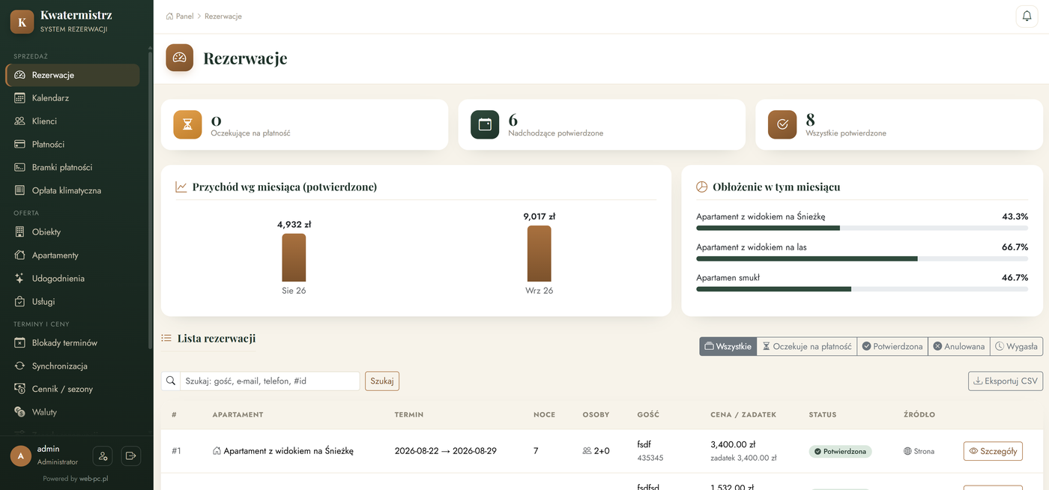Go to Klienci in the sidebar
The width and height of the screenshot is (1049, 490).
73,121
